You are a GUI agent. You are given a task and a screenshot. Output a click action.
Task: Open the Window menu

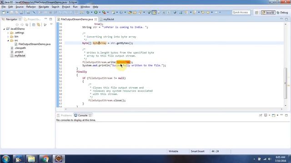point(85,7)
